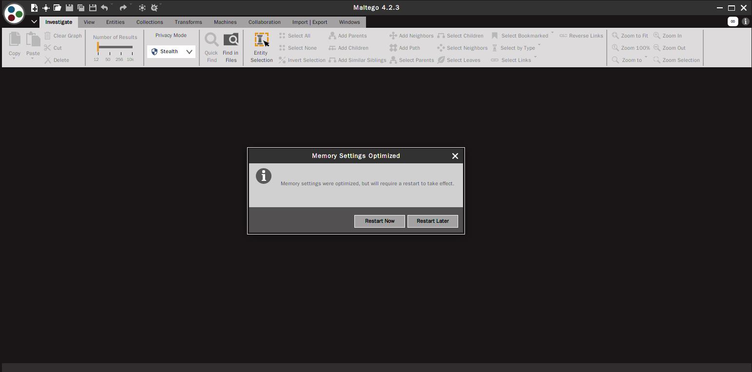Click the Zoom In magnifier
This screenshot has width=752, height=372.
(657, 36)
